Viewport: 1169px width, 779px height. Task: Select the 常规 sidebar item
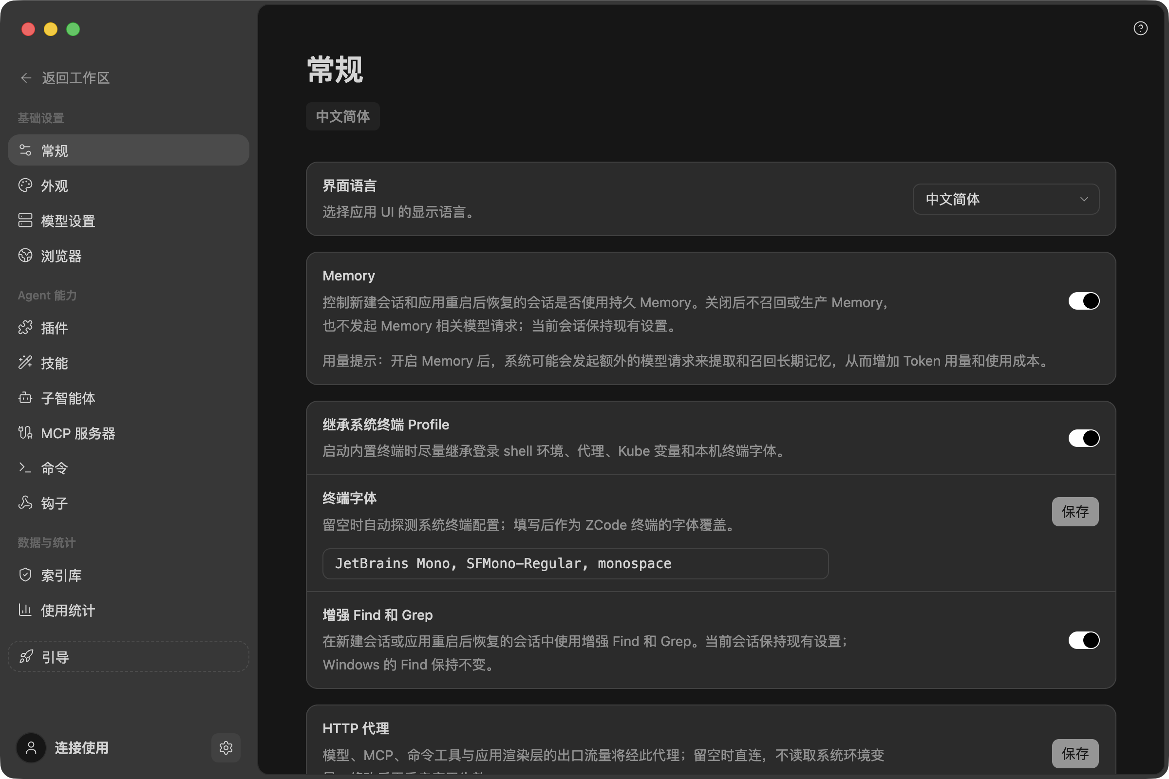click(x=129, y=150)
